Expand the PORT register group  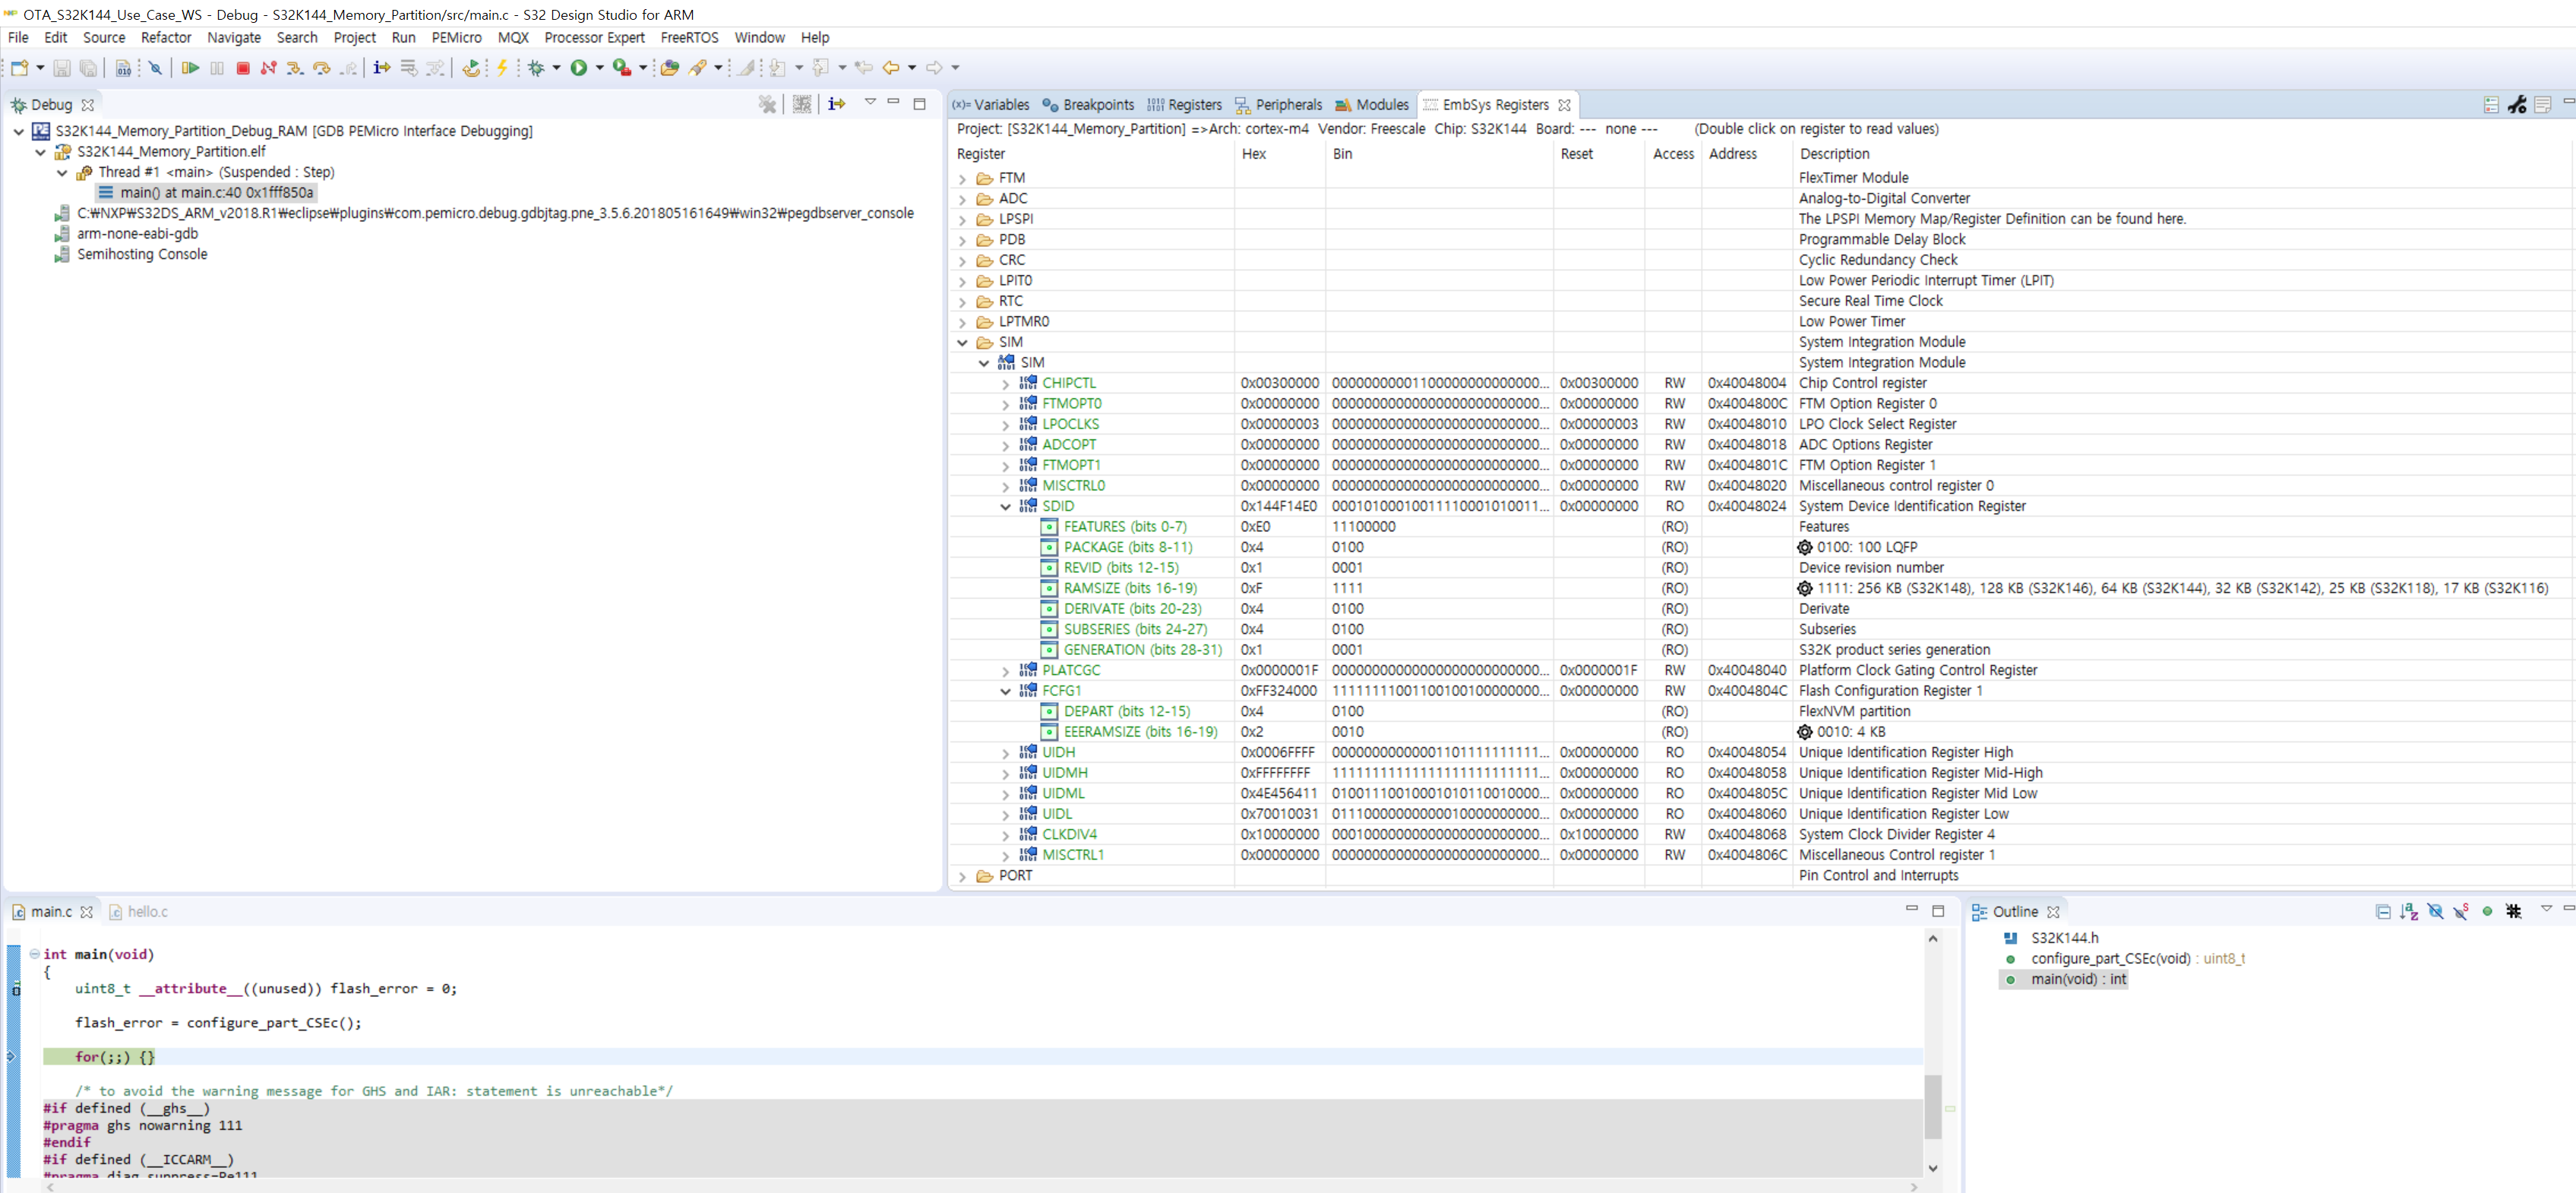tap(962, 875)
